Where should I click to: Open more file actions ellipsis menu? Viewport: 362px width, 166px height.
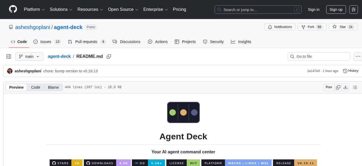(x=358, y=56)
